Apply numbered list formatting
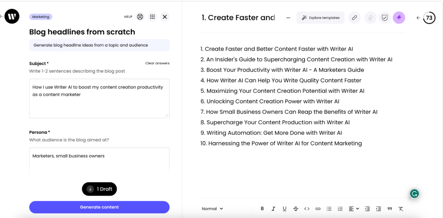This screenshot has height=218, width=443. (x=340, y=209)
